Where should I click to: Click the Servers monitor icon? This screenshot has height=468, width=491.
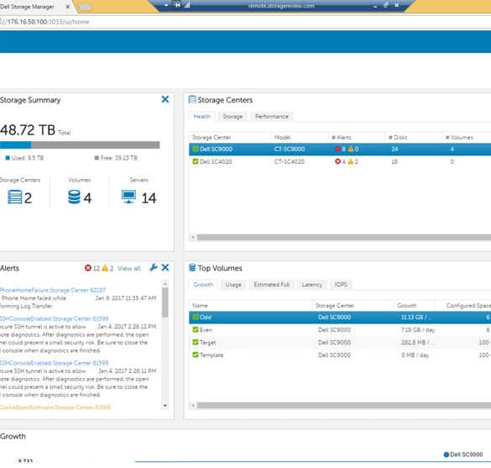click(x=128, y=197)
